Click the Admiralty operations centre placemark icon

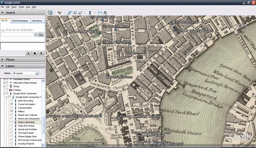(101, 115)
